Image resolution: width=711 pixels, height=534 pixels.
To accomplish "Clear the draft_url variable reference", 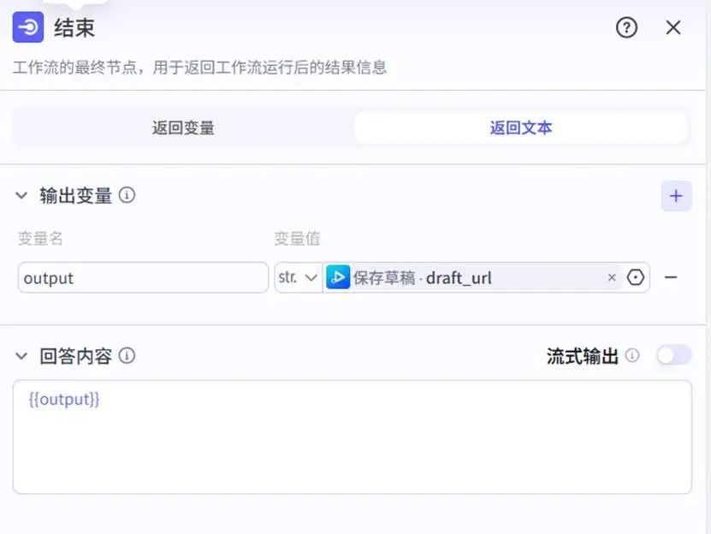I will click(612, 277).
